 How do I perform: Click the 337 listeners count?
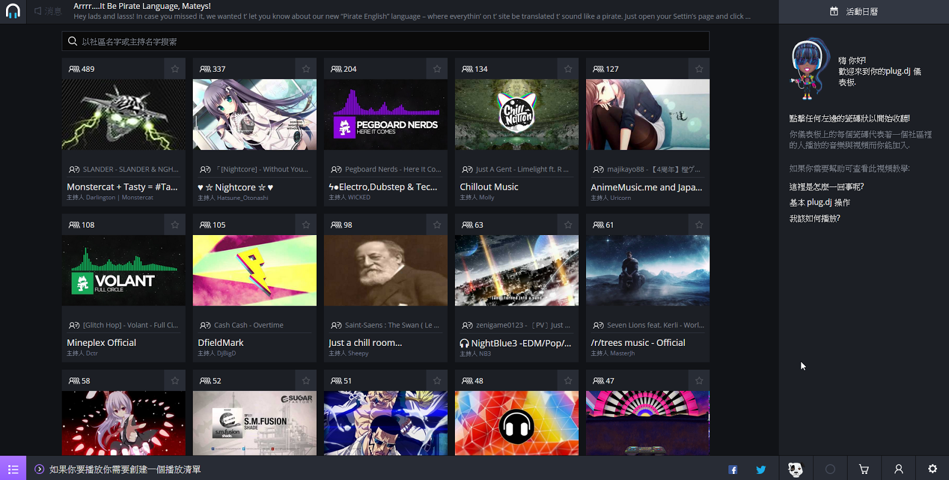(x=213, y=69)
